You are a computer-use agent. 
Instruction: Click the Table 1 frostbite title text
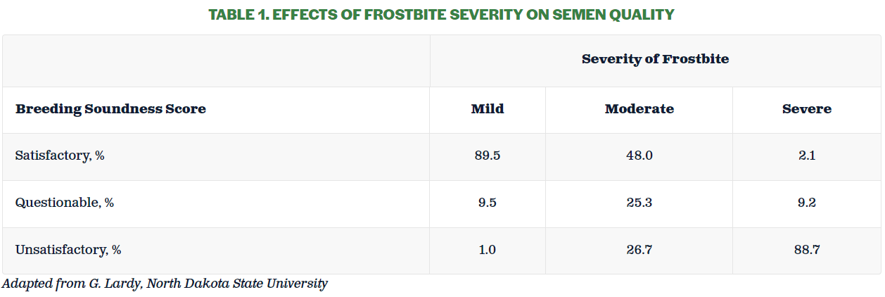(x=442, y=14)
